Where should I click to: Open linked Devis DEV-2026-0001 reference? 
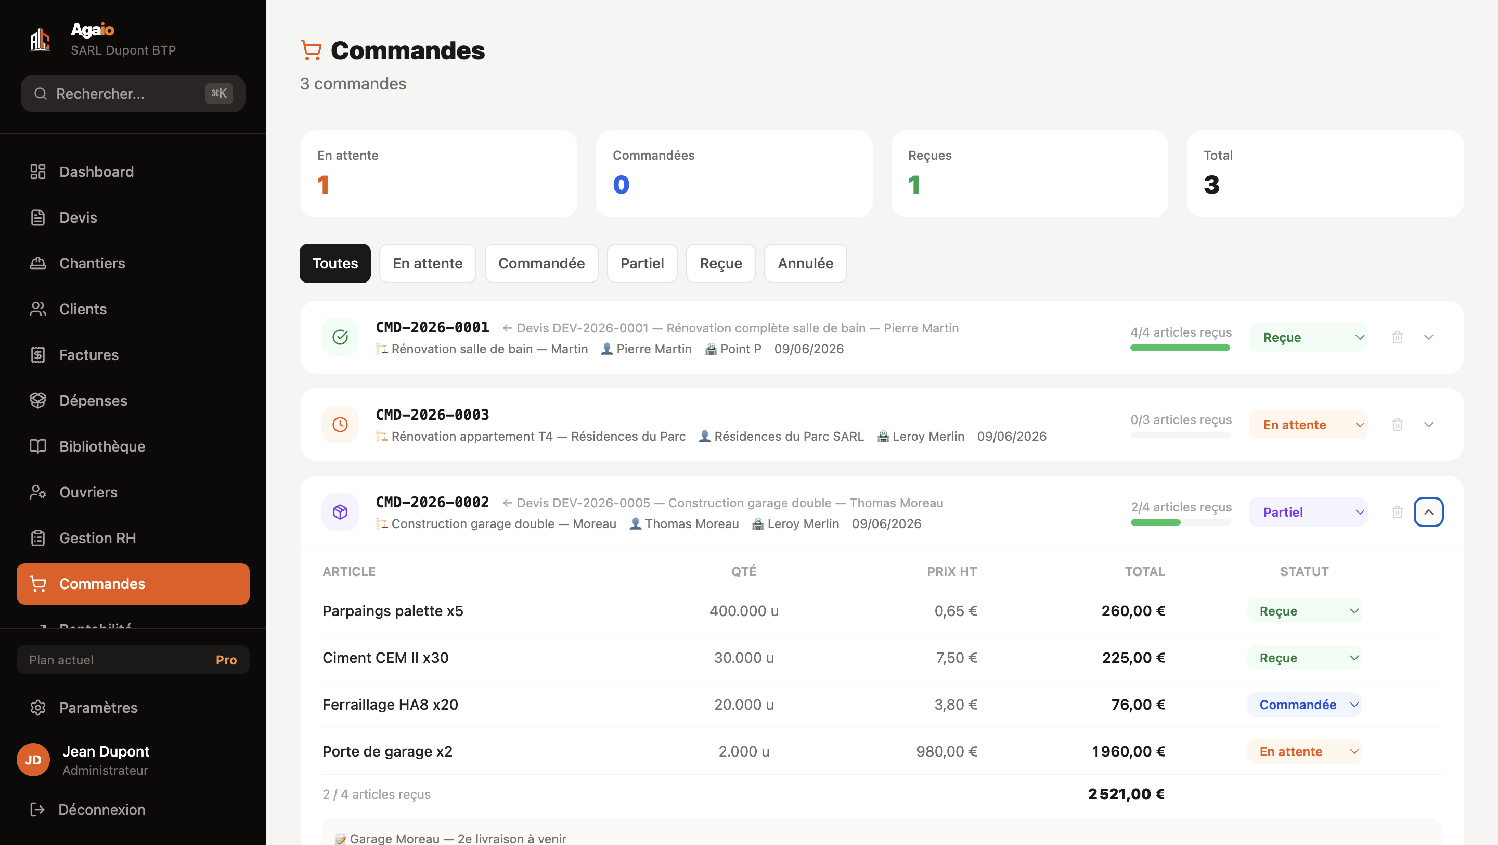point(730,328)
